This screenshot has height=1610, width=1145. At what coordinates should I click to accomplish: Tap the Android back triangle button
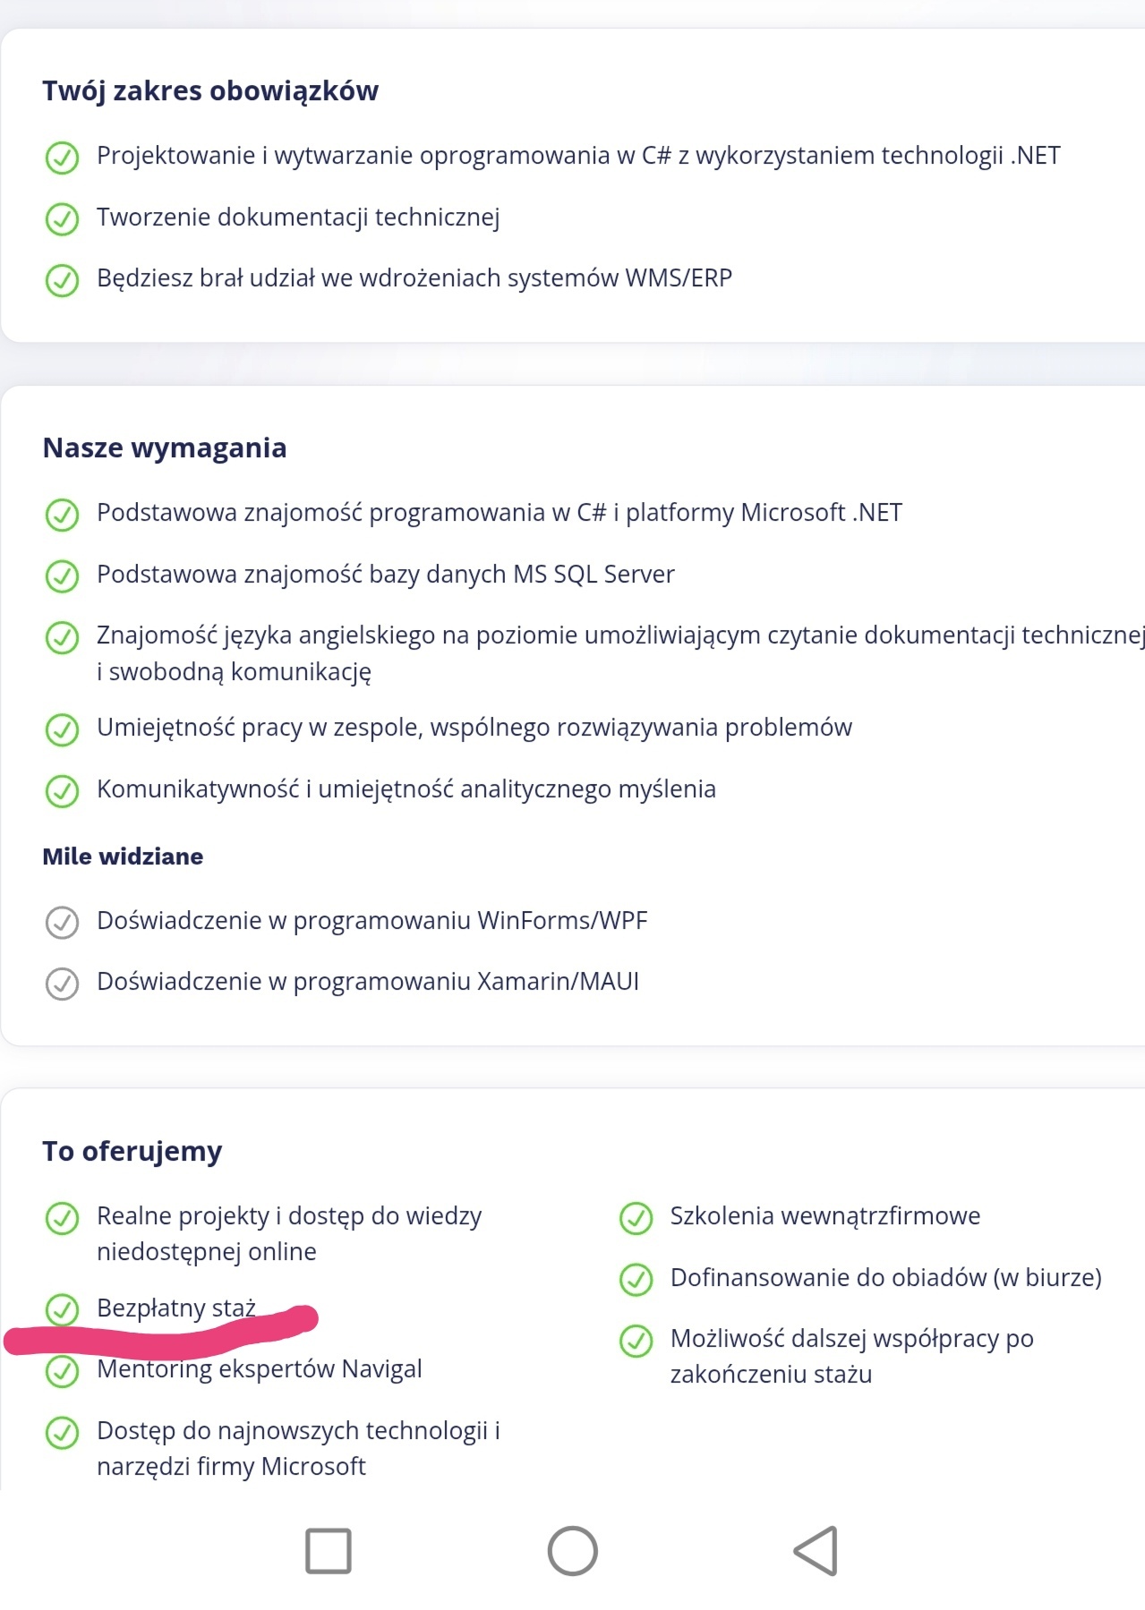(x=816, y=1551)
